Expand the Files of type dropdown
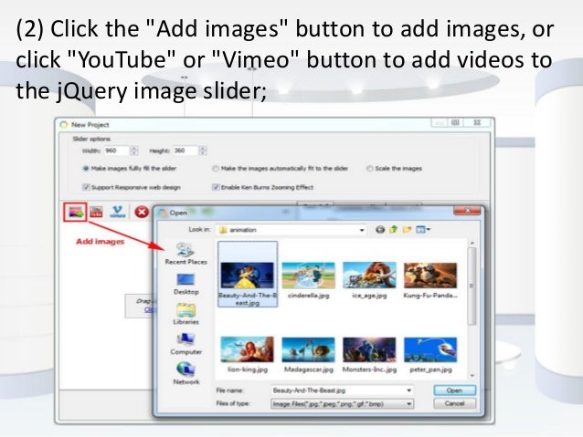 pos(408,404)
